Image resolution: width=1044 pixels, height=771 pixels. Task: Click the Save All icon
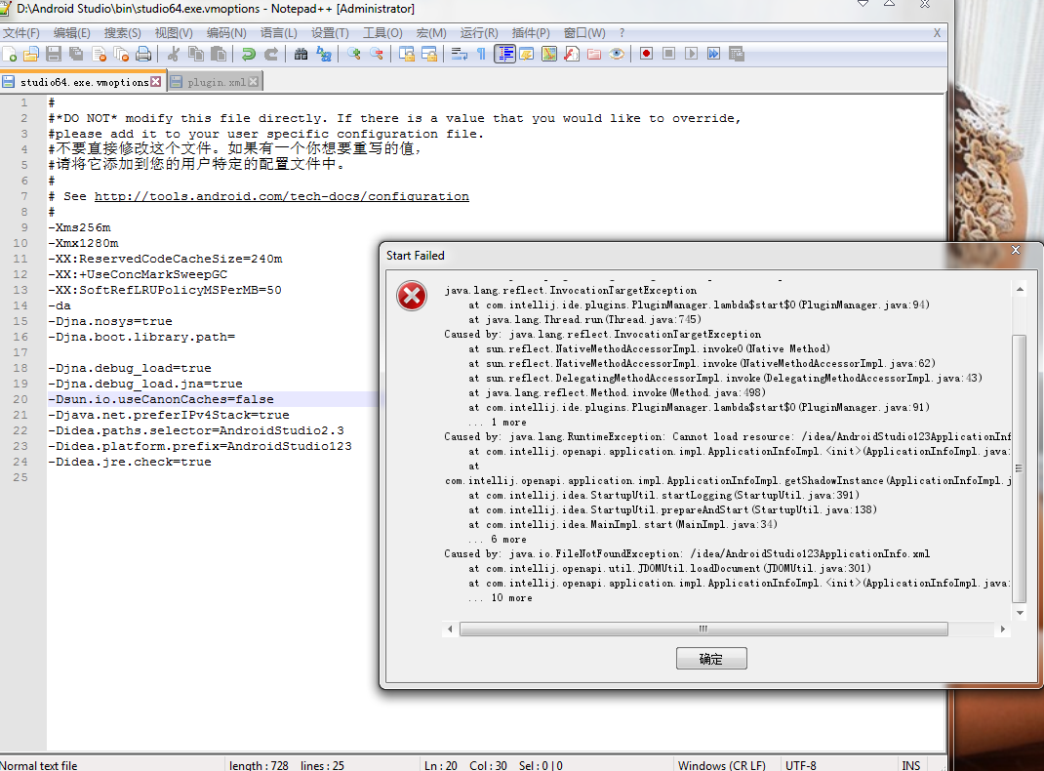pyautogui.click(x=76, y=54)
